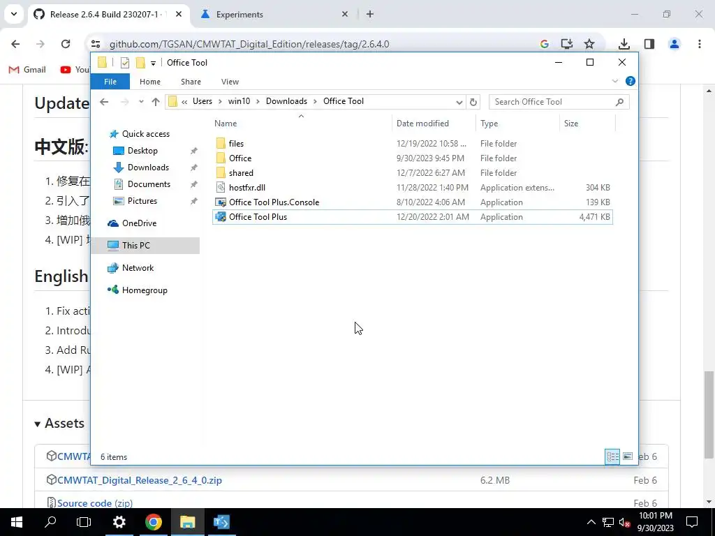
Task: Select the Office Tool Plus application icon
Action: 221,217
